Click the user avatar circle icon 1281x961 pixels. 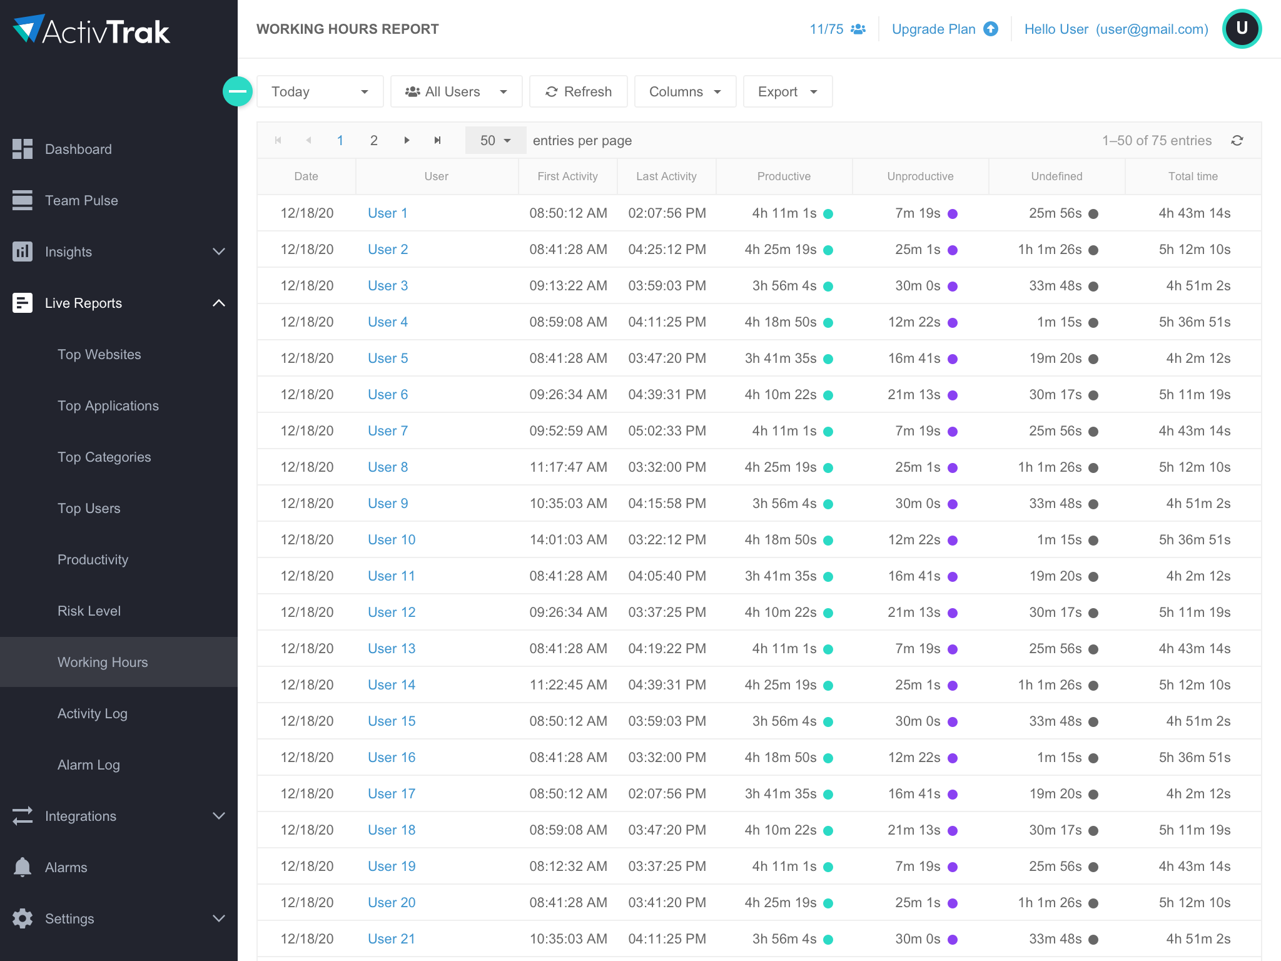1242,29
